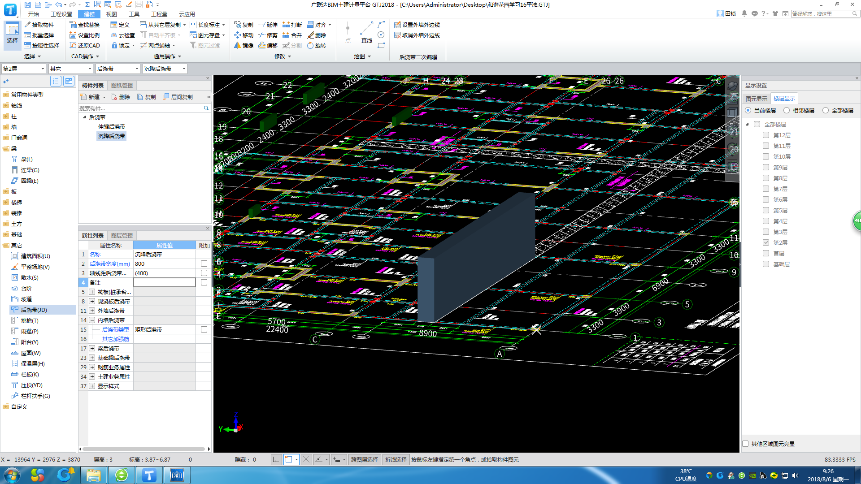861x484 pixels.
Task: Switch to 图元显示 tab
Action: tap(757, 99)
